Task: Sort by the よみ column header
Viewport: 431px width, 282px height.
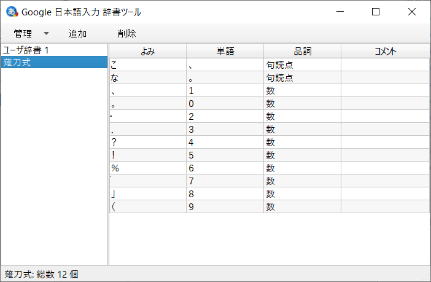Action: coord(148,51)
